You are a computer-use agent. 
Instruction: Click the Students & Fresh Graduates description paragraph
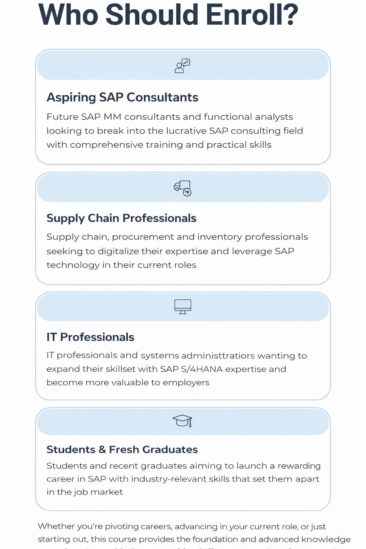[183, 479]
